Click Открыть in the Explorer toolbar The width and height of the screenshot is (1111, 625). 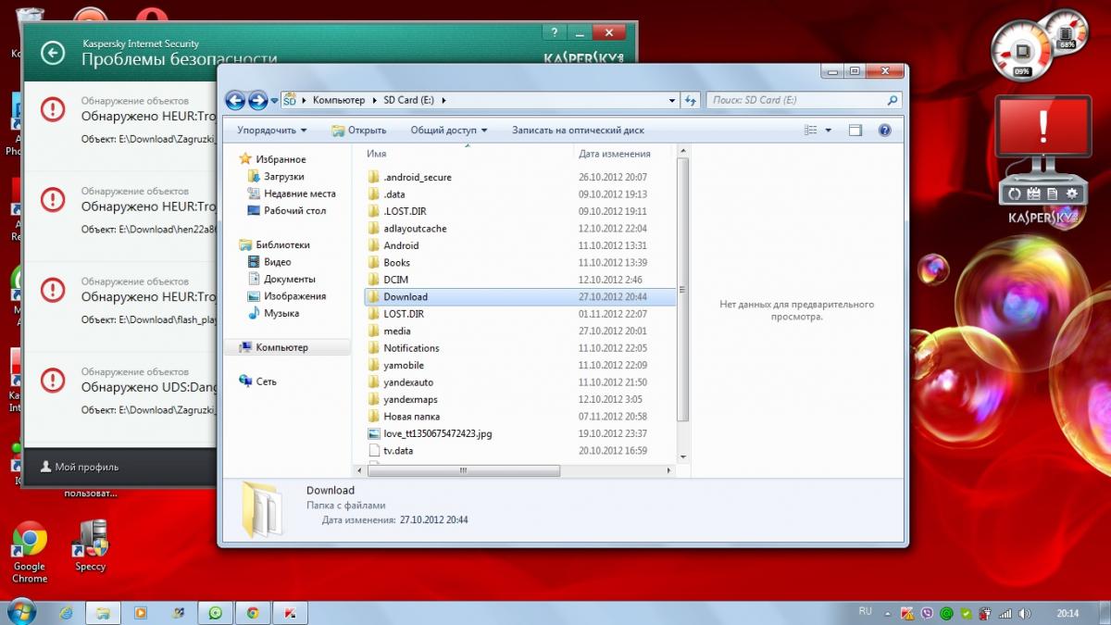[x=359, y=131]
